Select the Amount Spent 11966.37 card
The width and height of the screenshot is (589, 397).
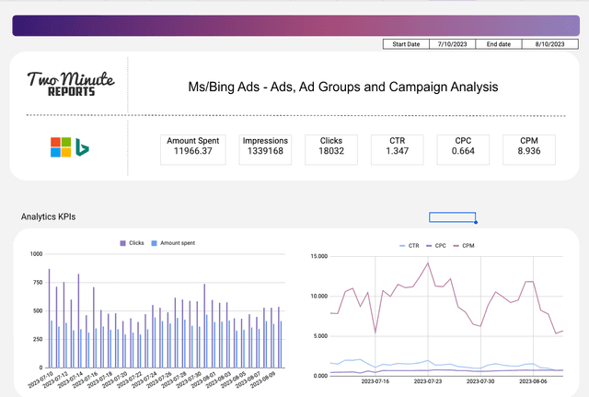tap(193, 149)
